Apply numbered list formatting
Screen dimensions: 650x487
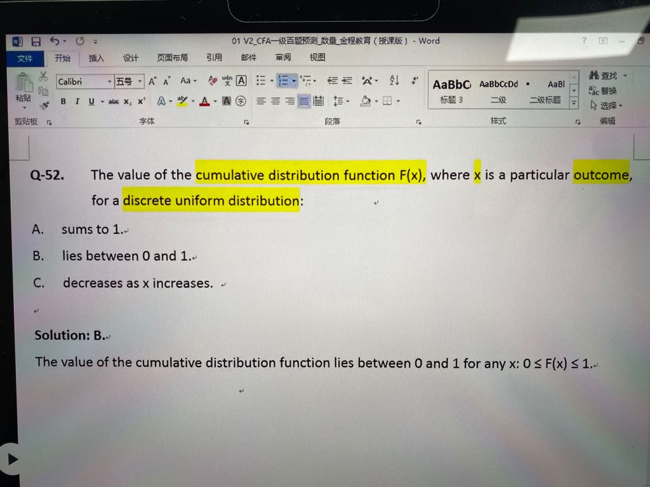coord(284,80)
